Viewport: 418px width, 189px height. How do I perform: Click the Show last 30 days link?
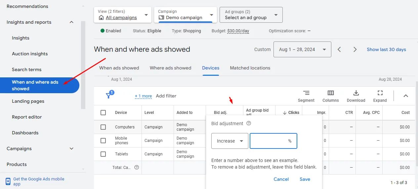(386, 49)
